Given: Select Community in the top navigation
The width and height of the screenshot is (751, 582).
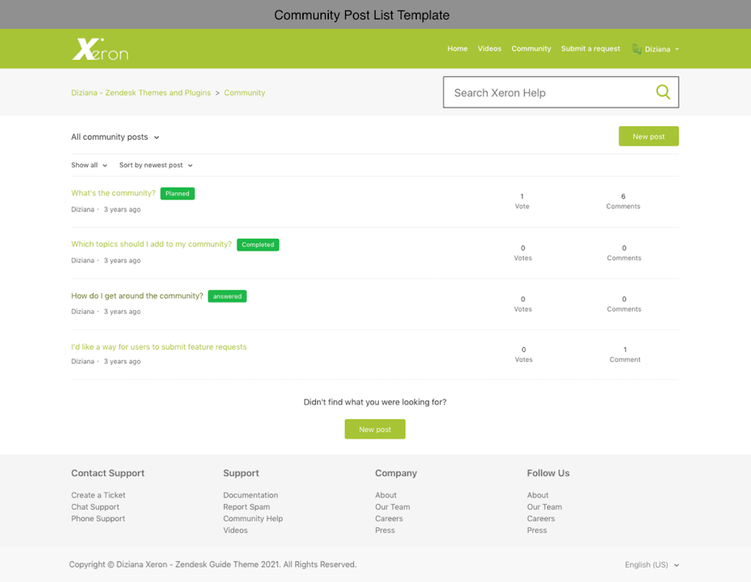Looking at the screenshot, I should pyautogui.click(x=531, y=49).
